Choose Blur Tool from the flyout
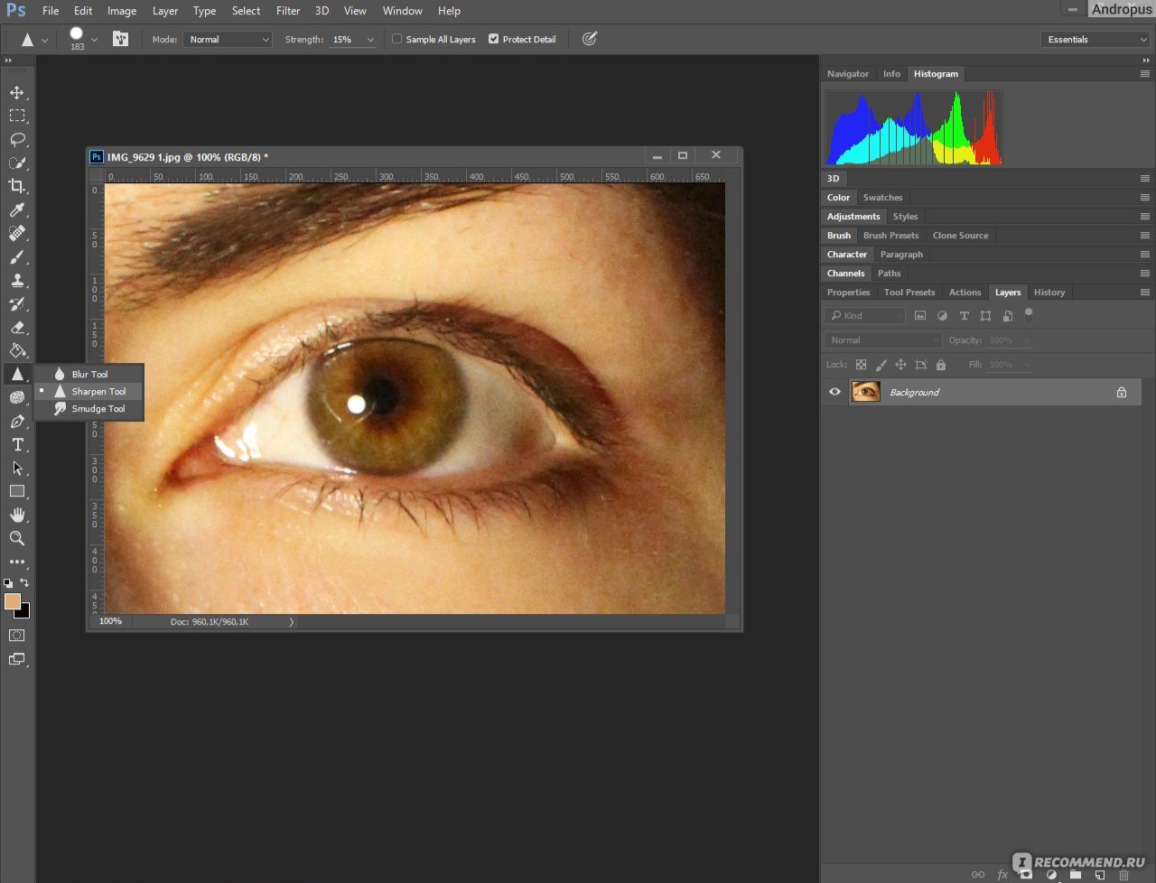This screenshot has width=1156, height=883. pos(89,374)
